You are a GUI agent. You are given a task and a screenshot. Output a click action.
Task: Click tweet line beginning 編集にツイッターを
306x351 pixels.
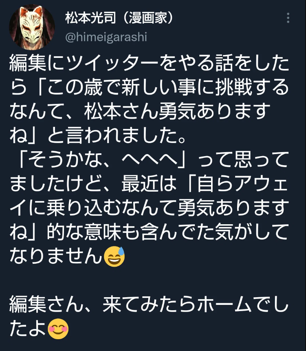pyautogui.click(x=149, y=63)
